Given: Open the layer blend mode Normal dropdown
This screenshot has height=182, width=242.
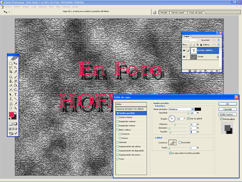Looking at the screenshot, I should click(191, 40).
